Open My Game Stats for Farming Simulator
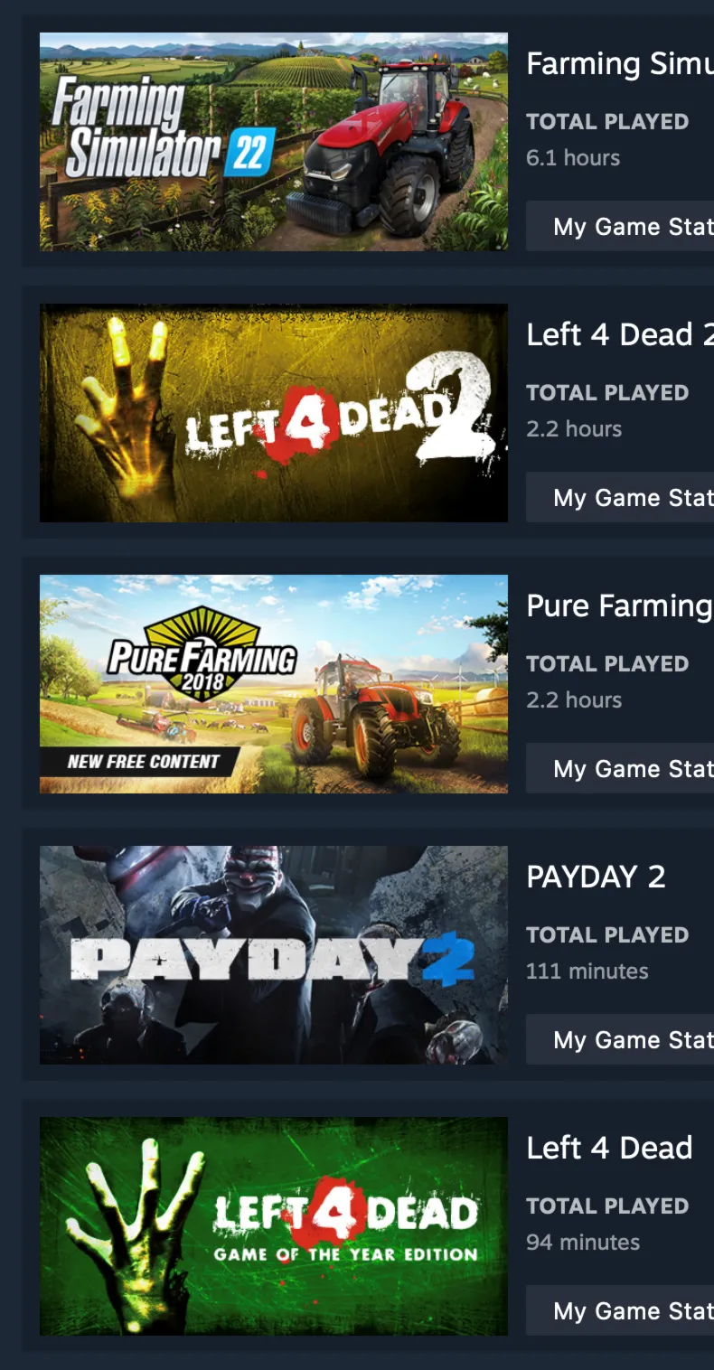This screenshot has width=714, height=1370. pos(620,226)
